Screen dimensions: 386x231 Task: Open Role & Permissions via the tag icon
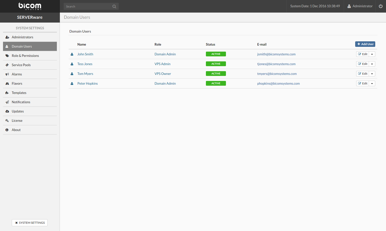(x=7, y=56)
